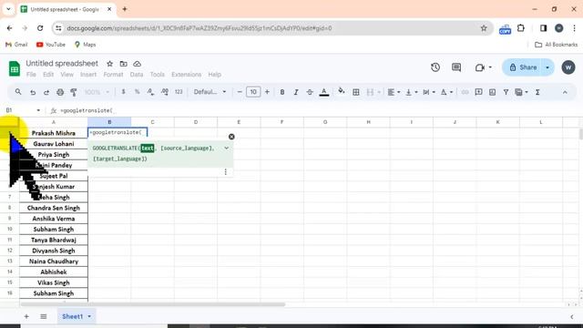Insert a chart
The height and width of the screenshot is (328, 583).
coord(492,92)
